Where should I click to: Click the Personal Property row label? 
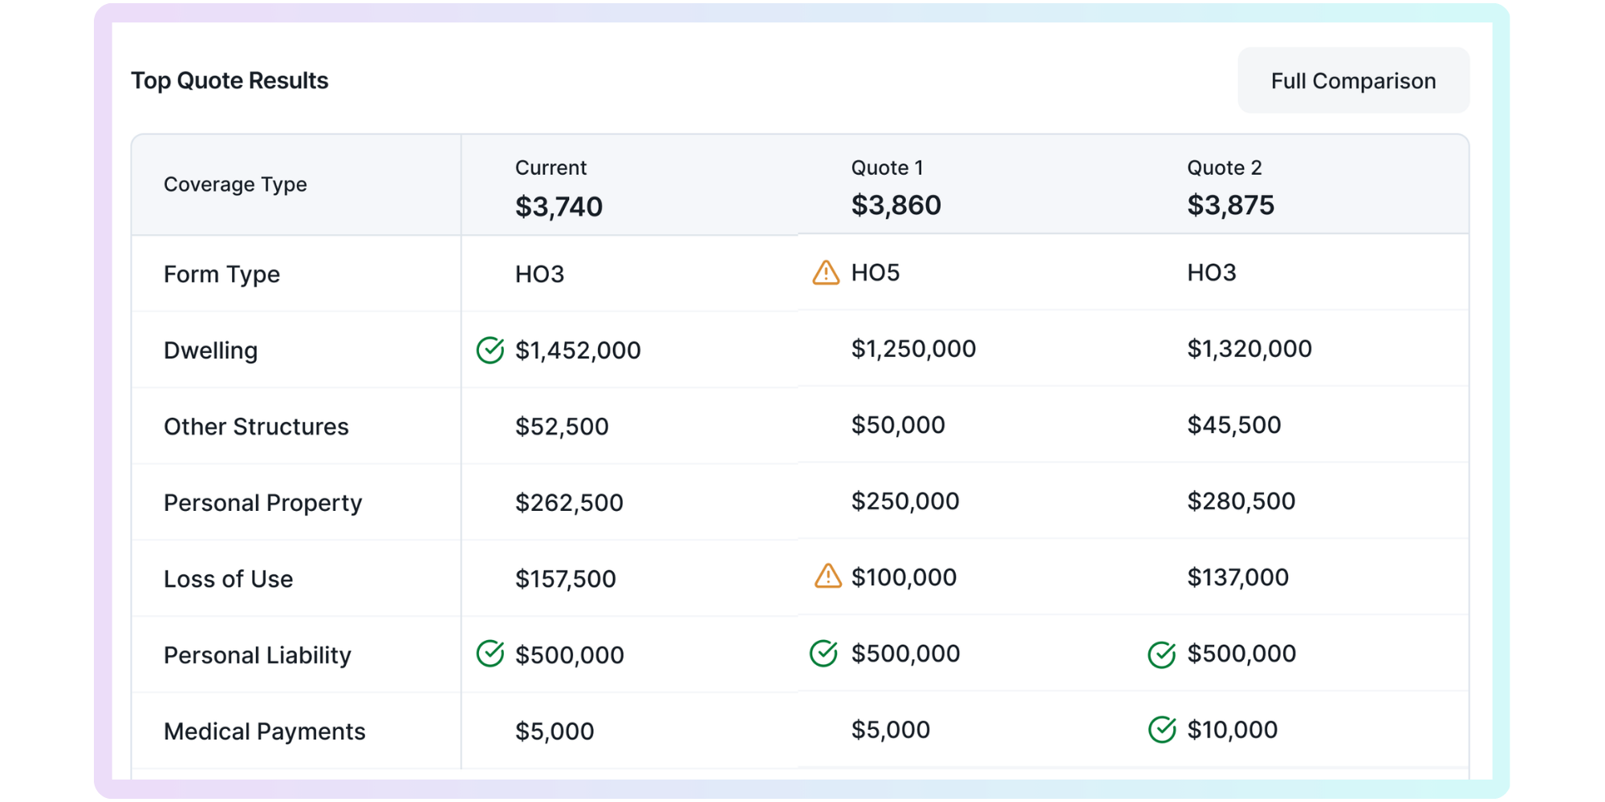262,503
